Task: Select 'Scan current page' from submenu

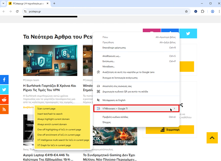Action: click(46, 109)
